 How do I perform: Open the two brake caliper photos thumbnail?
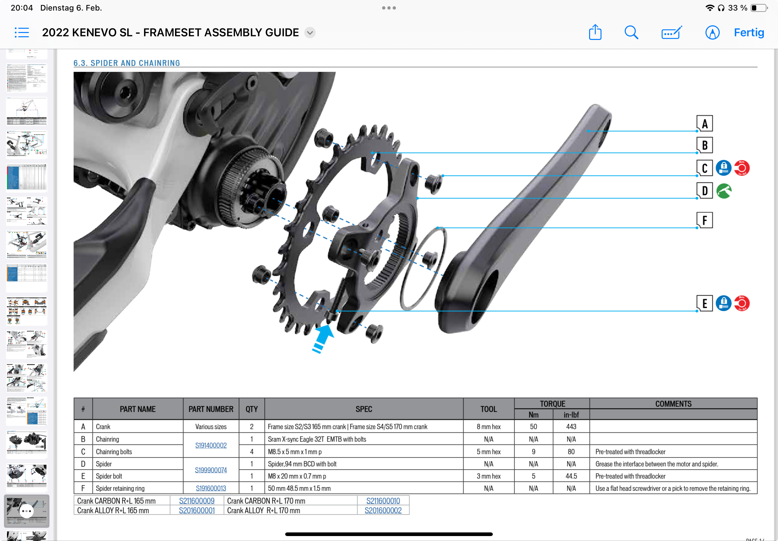click(x=27, y=444)
